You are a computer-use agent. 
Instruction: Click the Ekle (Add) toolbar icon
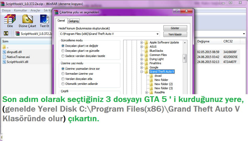pos(10,19)
